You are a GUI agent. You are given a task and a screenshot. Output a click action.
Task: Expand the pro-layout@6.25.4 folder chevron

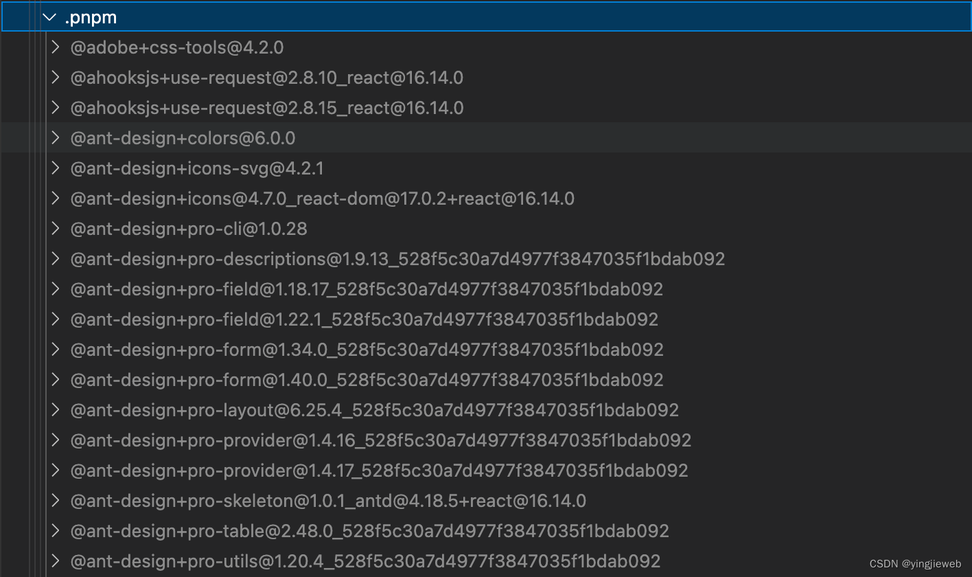(x=56, y=410)
